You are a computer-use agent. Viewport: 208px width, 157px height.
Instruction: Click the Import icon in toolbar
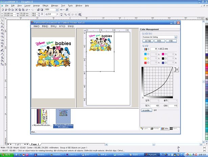coord(38,10)
